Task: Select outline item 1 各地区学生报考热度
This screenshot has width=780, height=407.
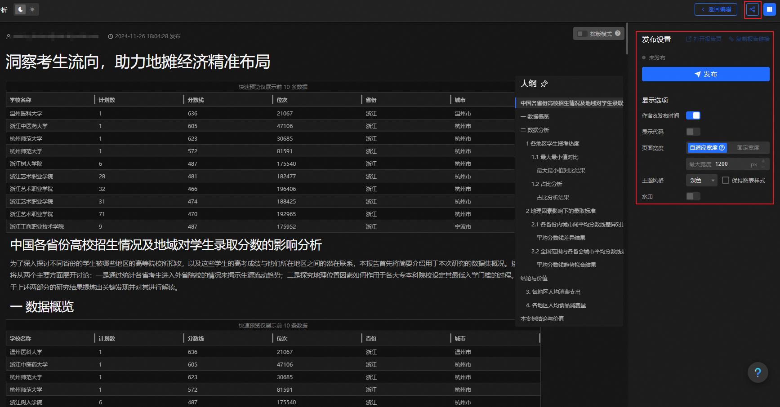Action: [x=553, y=144]
